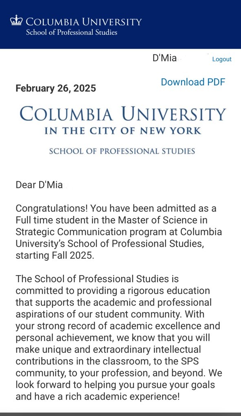Click the dark bar at page bottom
Screen dimensions: 241x416
(x=120, y=414)
